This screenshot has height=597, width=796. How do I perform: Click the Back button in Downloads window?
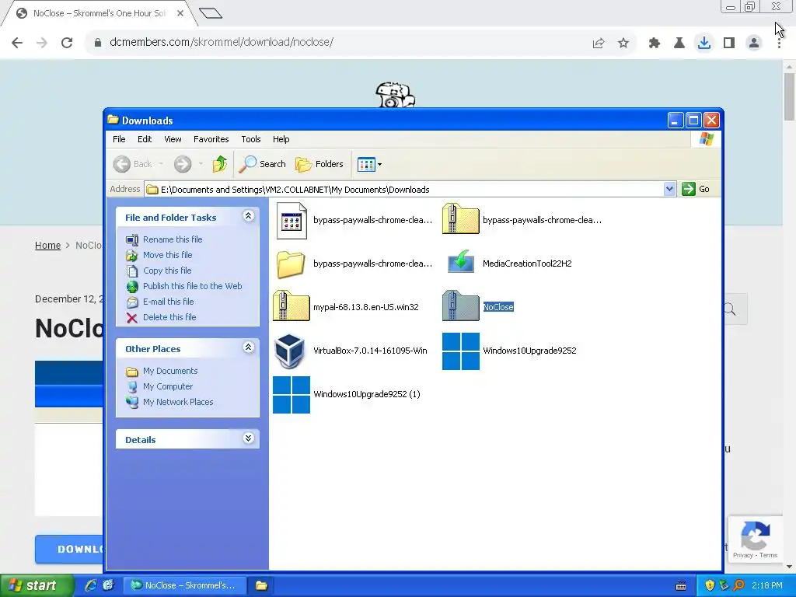click(x=133, y=164)
